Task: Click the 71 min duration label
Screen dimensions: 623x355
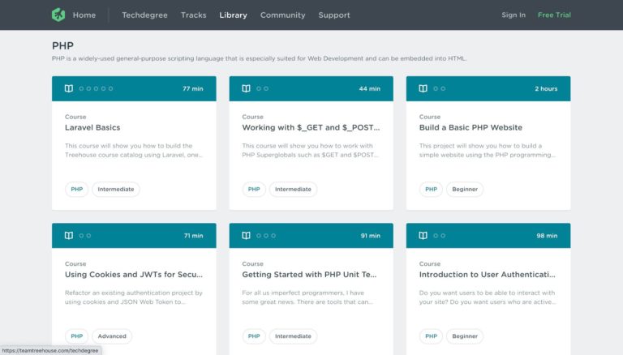Action: click(x=194, y=236)
